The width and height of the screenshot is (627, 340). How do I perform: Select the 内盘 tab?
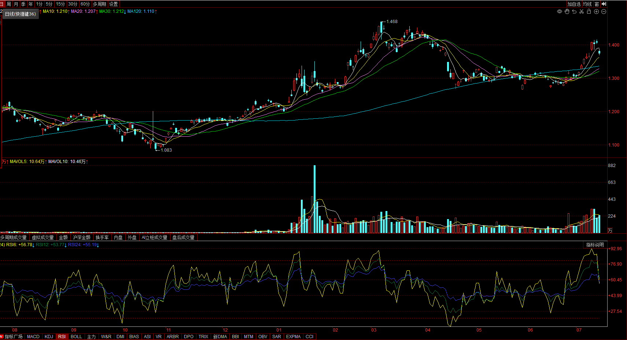point(118,237)
